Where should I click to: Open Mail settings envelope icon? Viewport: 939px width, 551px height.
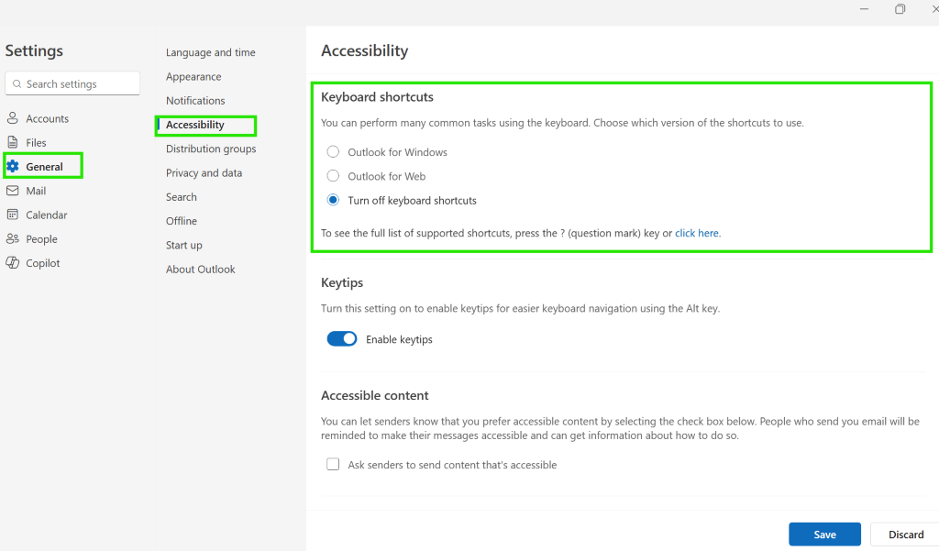pos(13,191)
